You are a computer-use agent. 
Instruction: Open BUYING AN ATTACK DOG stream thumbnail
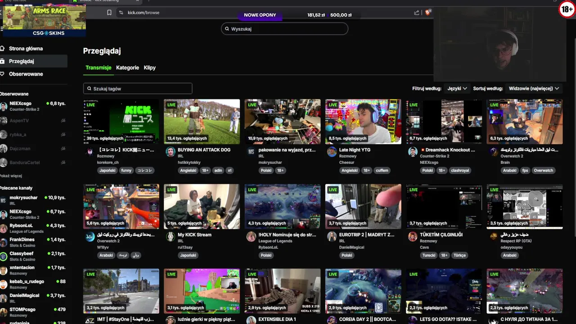[x=202, y=121]
